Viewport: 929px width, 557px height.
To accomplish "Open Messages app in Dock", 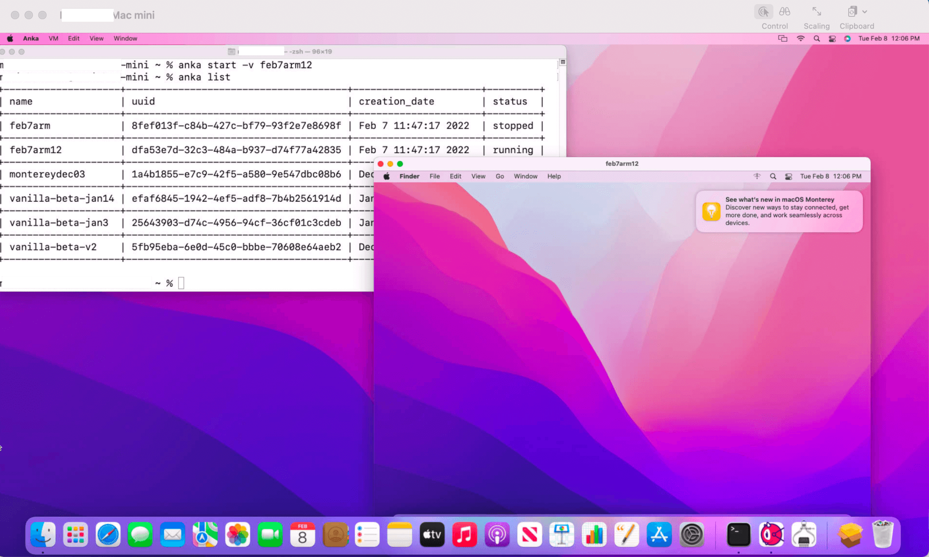I will [140, 534].
